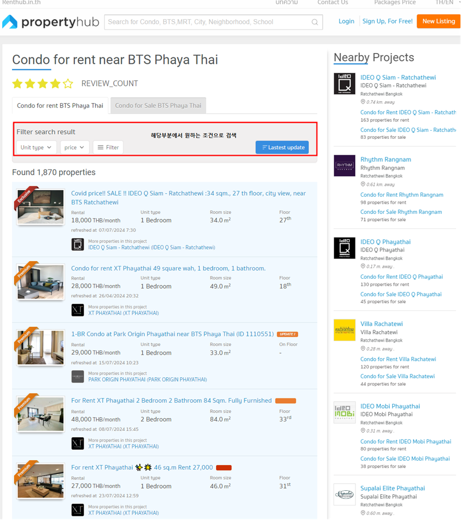Click Condo for Rent Rhythm Rangnam

(402, 195)
